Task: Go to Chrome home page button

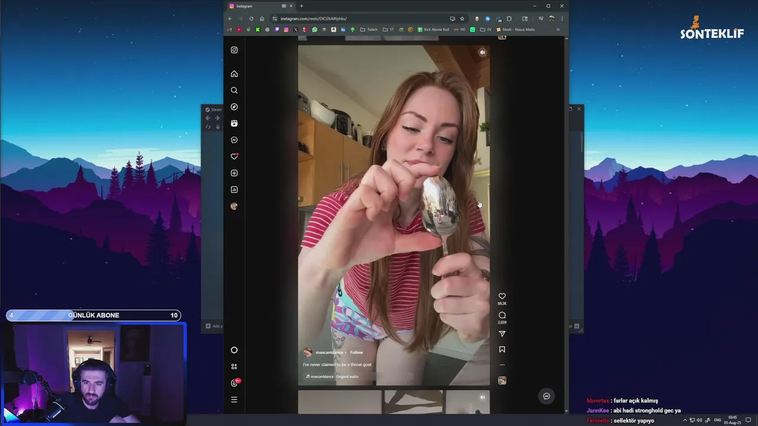Action: point(262,18)
